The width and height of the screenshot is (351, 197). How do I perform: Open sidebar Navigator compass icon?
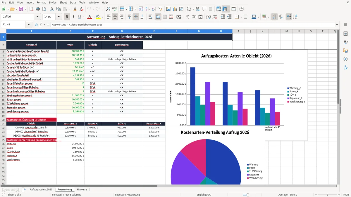coord(345,59)
